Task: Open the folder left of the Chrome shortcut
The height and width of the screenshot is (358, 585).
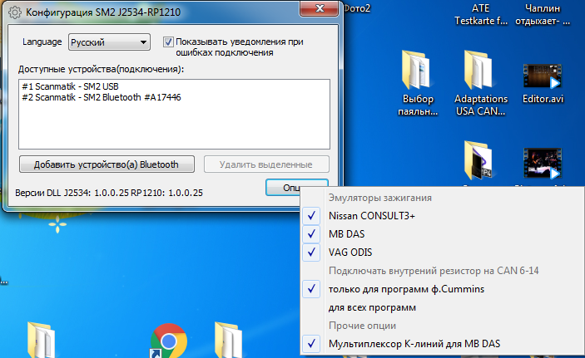Action: (x=41, y=340)
